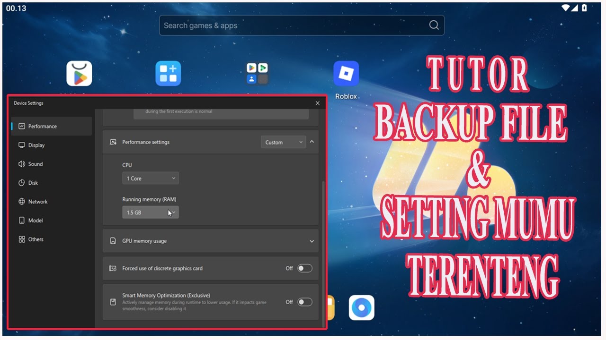606x340 pixels.
Task: Click the Performance settings section icon
Action: (113, 142)
